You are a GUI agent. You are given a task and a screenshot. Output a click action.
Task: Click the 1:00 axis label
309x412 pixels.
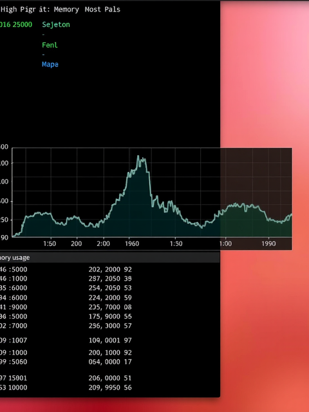click(x=226, y=244)
